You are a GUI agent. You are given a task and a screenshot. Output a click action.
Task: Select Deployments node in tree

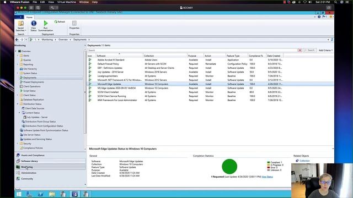pos(30,78)
